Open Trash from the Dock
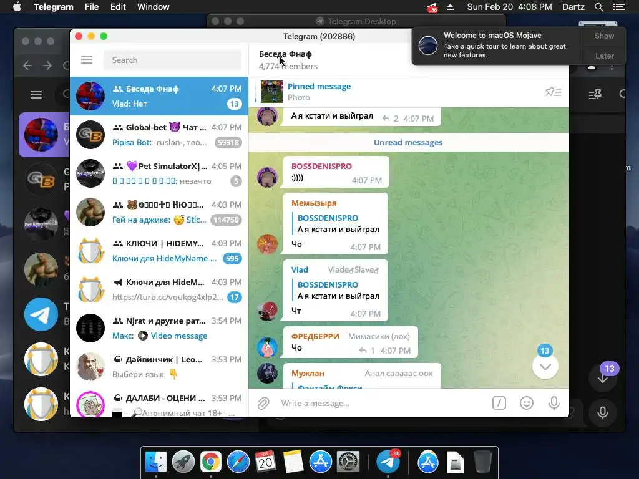The height and width of the screenshot is (479, 639). click(483, 462)
